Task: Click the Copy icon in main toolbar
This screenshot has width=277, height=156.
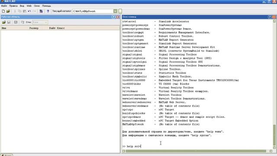Action: click(19, 11)
